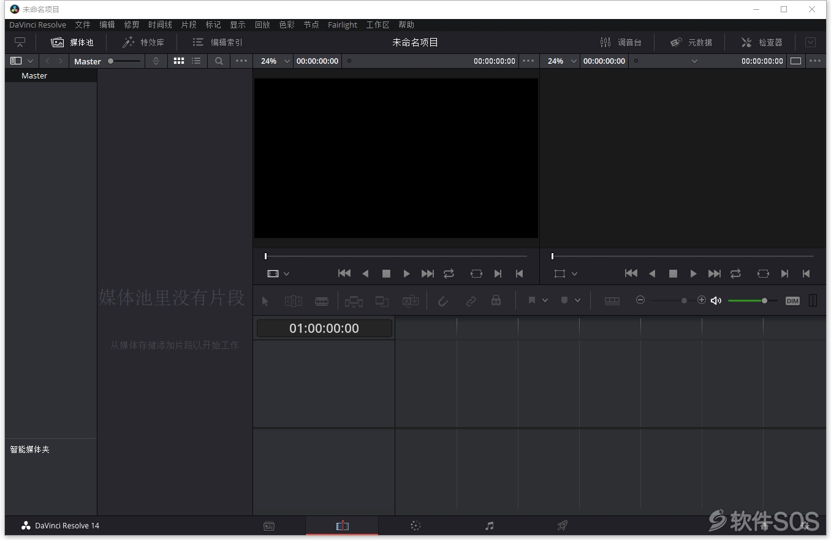Open the media pool sort order control
Screen dimensions: 831x540
click(156, 61)
